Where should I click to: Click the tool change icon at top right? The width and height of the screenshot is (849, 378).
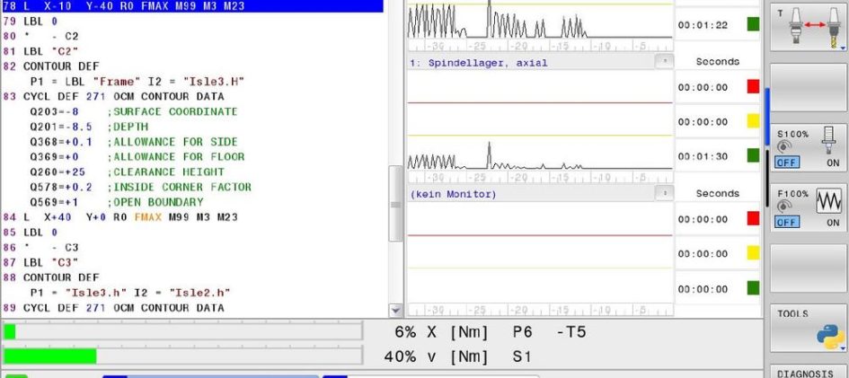[x=809, y=29]
